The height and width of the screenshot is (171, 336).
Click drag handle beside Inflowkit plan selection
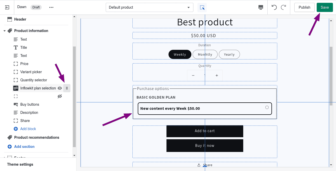[67, 88]
